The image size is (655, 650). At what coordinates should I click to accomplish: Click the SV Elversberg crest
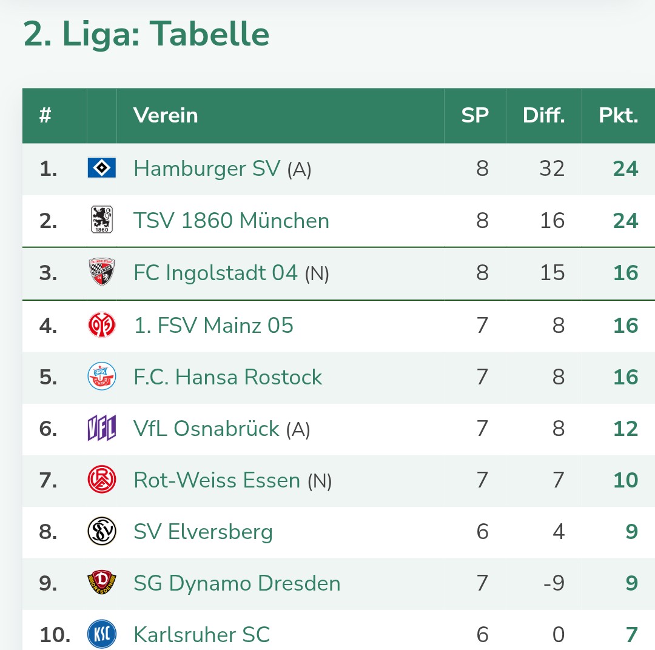102,532
